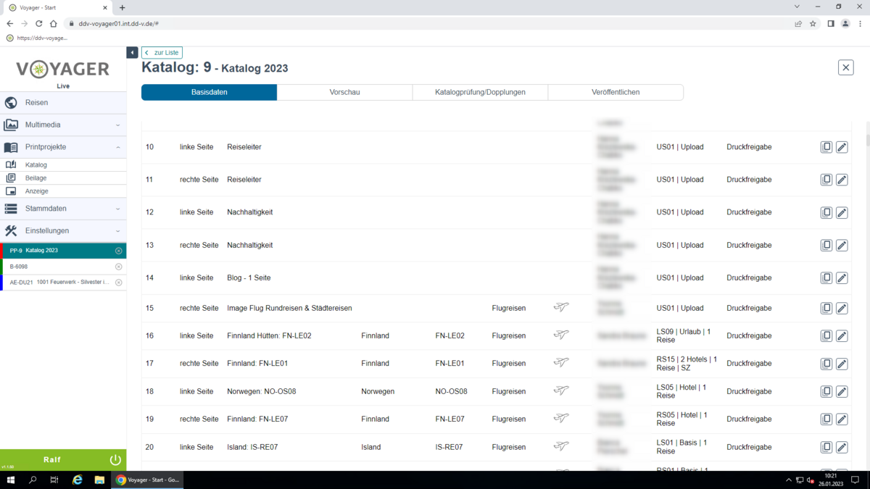This screenshot has height=489, width=870.
Task: Click the power logout icon next to Ralf
Action: point(115,459)
